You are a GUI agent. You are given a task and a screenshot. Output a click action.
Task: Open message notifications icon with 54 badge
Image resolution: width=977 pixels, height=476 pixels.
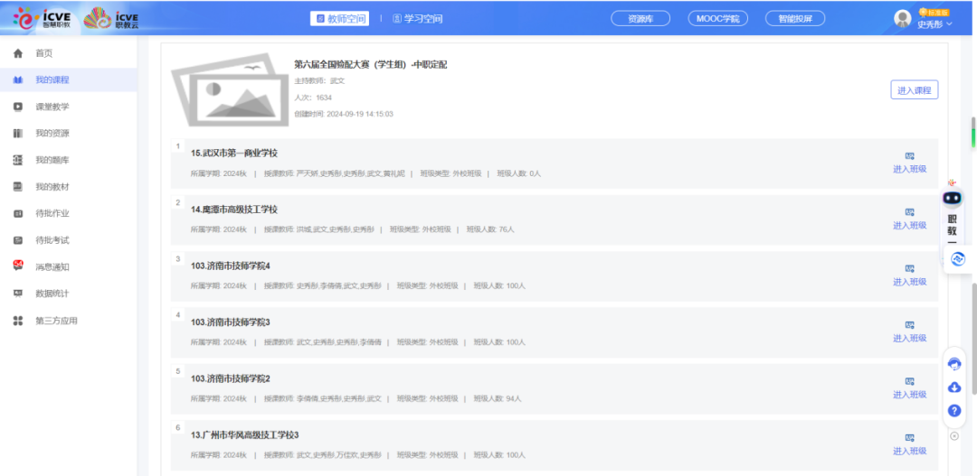coord(18,266)
